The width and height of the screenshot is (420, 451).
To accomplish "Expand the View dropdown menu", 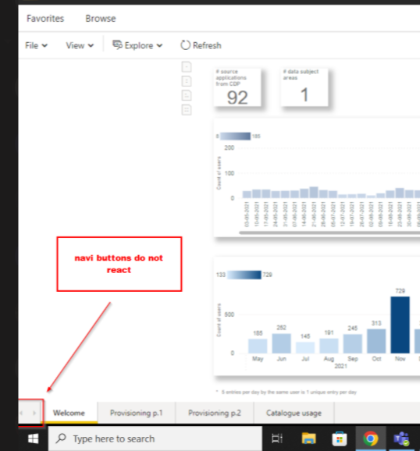I will (x=80, y=45).
